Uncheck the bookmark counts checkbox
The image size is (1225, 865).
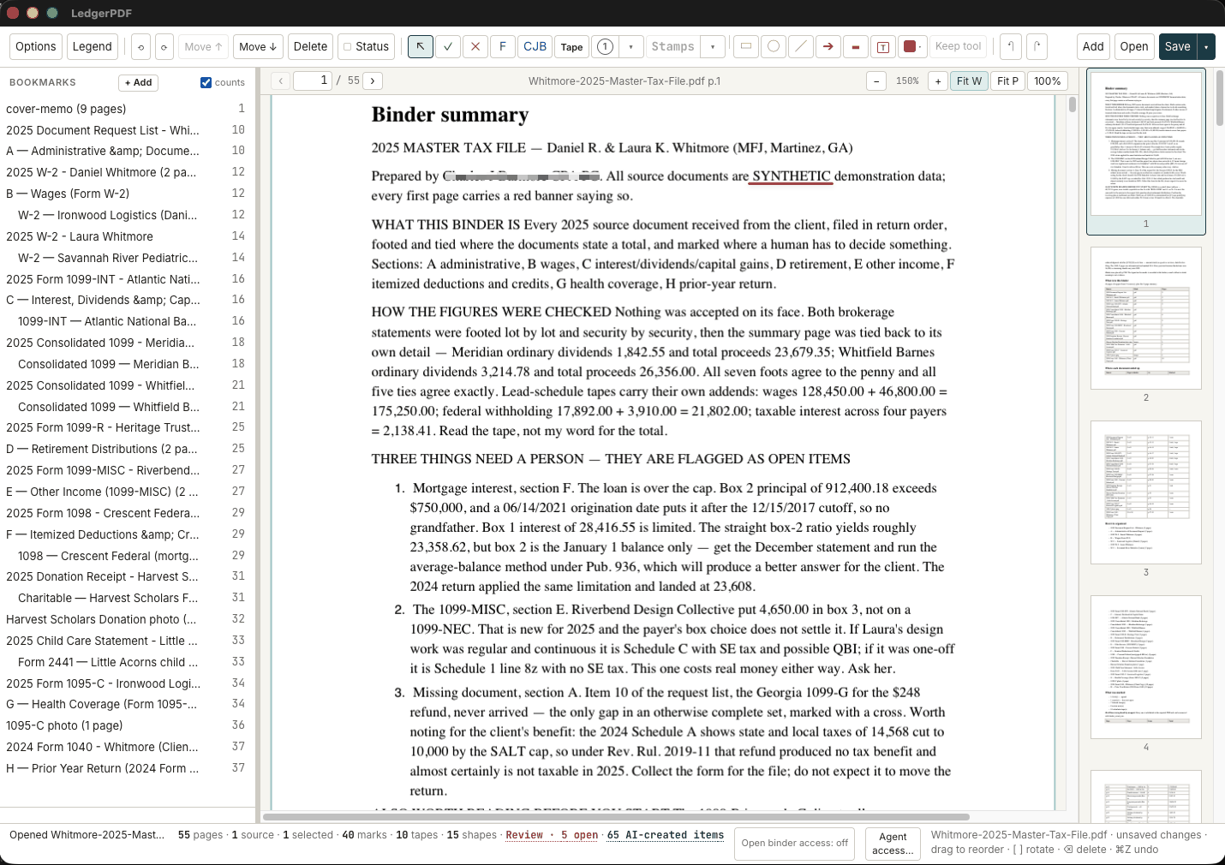pyautogui.click(x=206, y=82)
